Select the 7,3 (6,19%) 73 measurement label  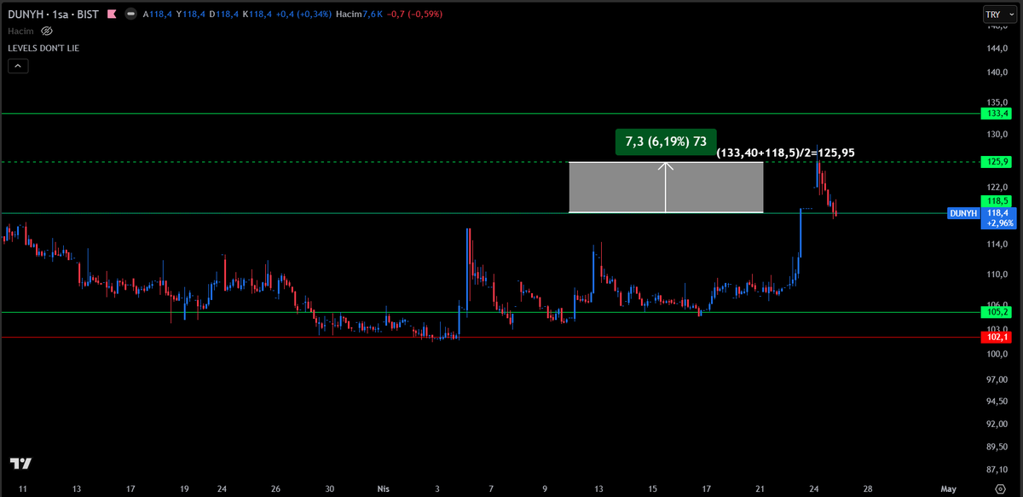coord(666,142)
